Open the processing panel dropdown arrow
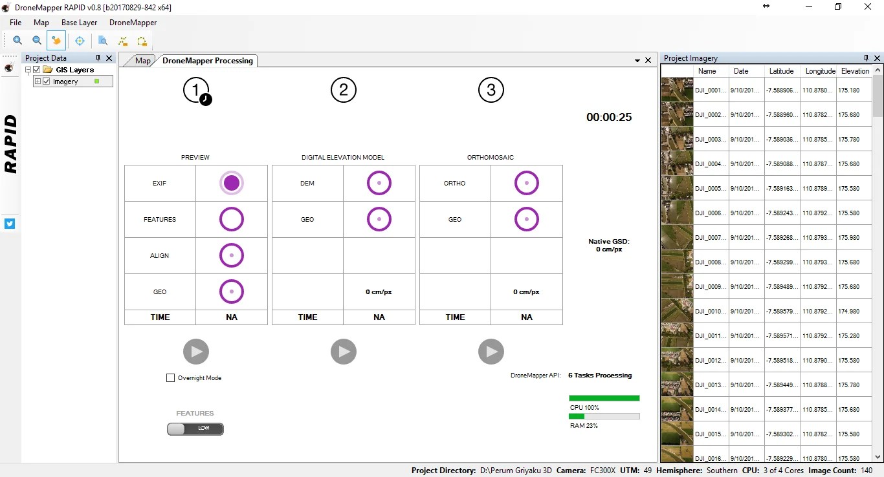 637,60
